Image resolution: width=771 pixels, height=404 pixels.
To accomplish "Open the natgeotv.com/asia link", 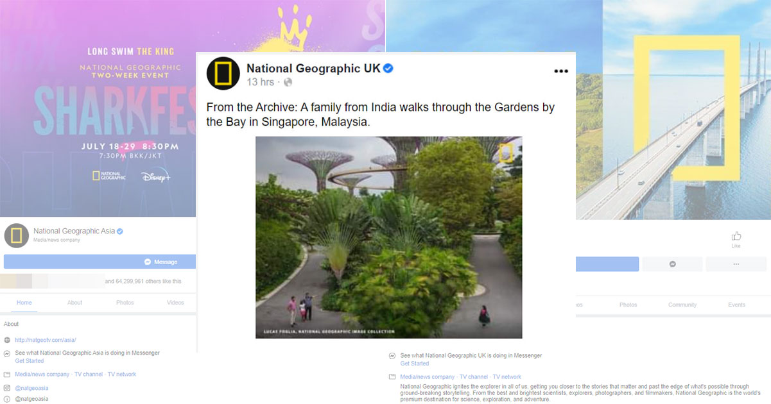I will tap(46, 340).
